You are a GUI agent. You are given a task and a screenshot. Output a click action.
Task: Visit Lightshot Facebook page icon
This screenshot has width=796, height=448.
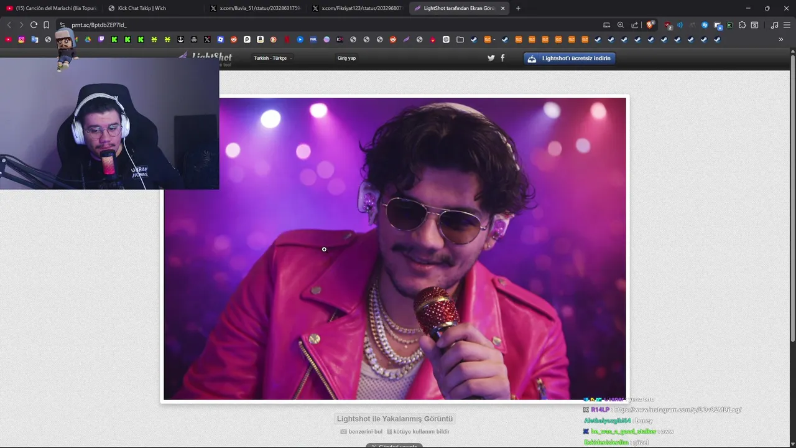tap(502, 58)
